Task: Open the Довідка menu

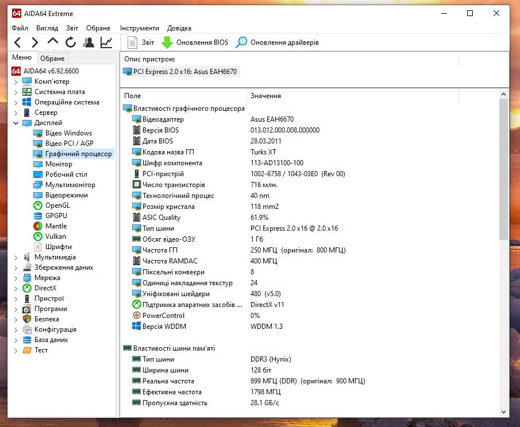Action: pyautogui.click(x=179, y=28)
